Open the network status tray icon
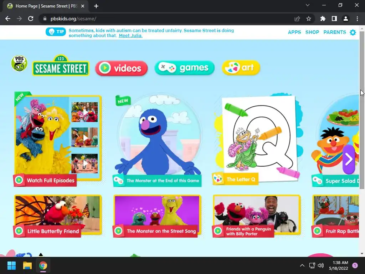Viewport: 365px width, 274px height. [x=312, y=265]
